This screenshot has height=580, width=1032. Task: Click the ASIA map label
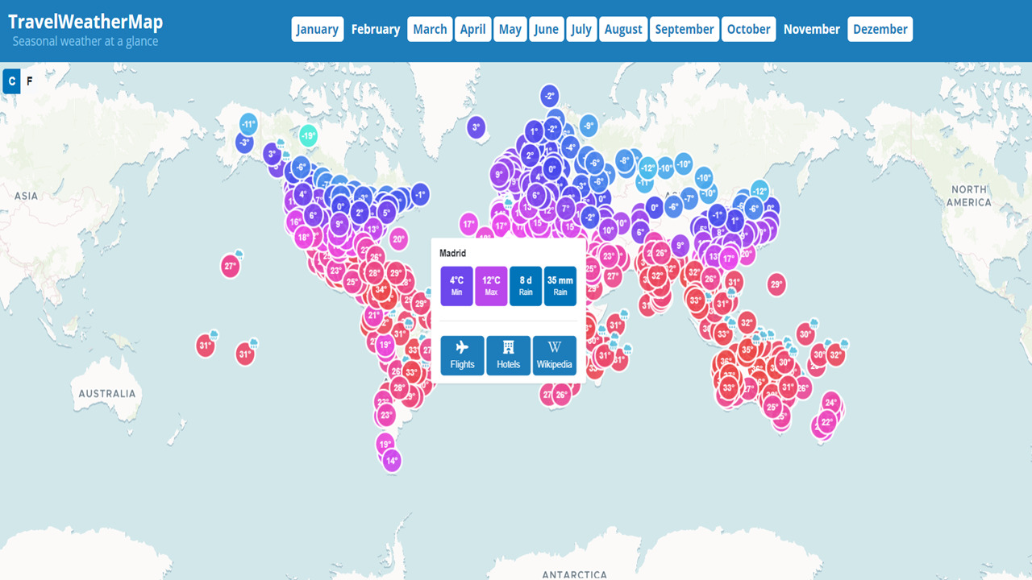point(27,196)
